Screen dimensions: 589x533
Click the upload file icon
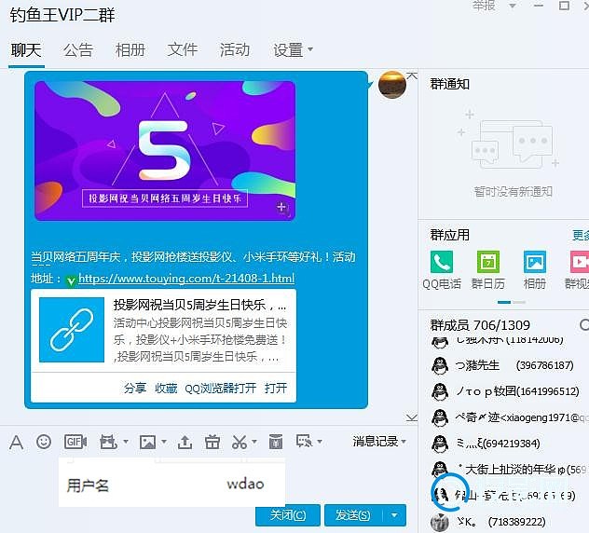(x=185, y=442)
